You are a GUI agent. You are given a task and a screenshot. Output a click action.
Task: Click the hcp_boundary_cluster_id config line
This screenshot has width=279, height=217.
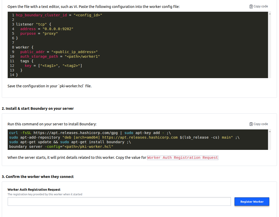[x=59, y=15]
